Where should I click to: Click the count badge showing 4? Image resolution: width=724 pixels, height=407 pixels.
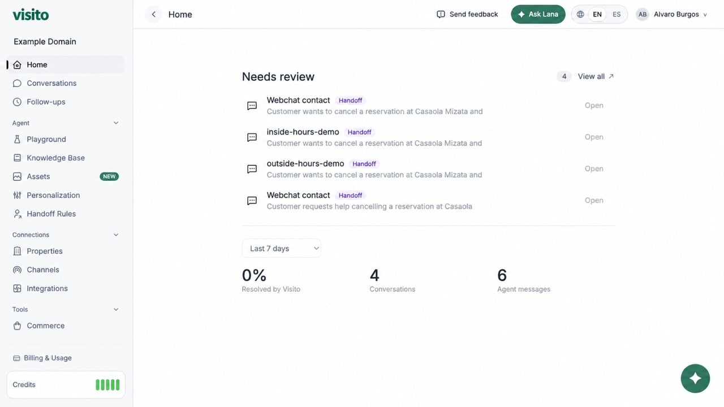click(x=564, y=76)
